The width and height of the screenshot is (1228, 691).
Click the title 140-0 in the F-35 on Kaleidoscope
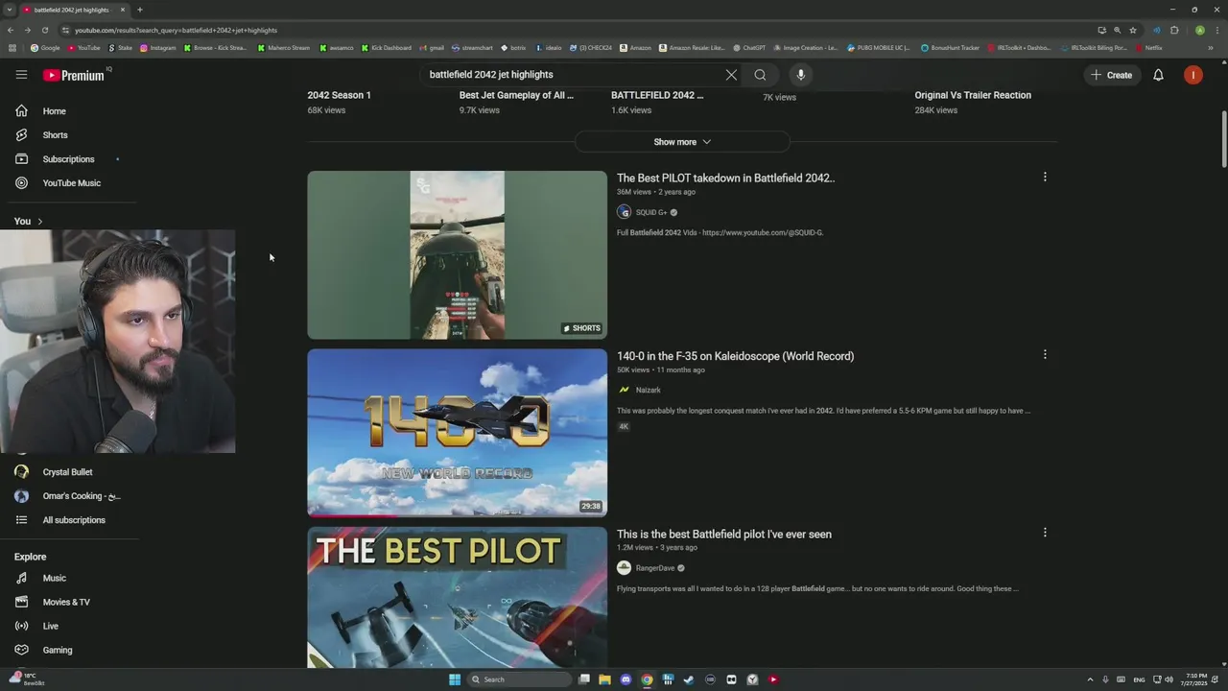coord(735,356)
